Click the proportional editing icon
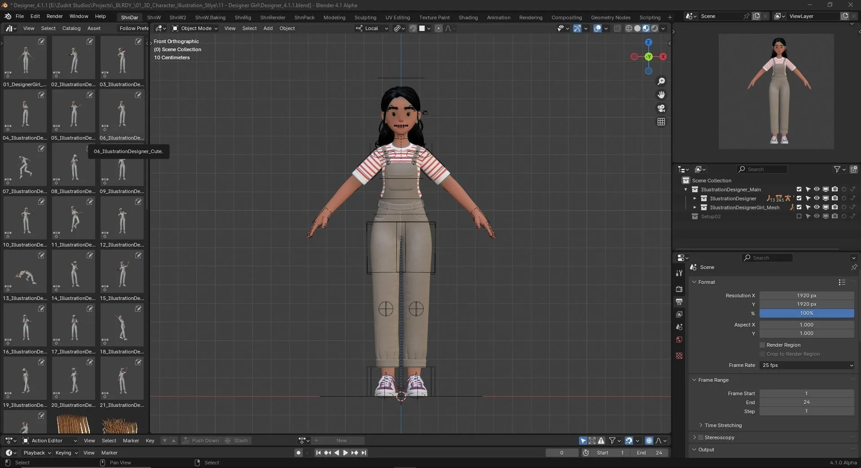The width and height of the screenshot is (861, 468). [438, 28]
